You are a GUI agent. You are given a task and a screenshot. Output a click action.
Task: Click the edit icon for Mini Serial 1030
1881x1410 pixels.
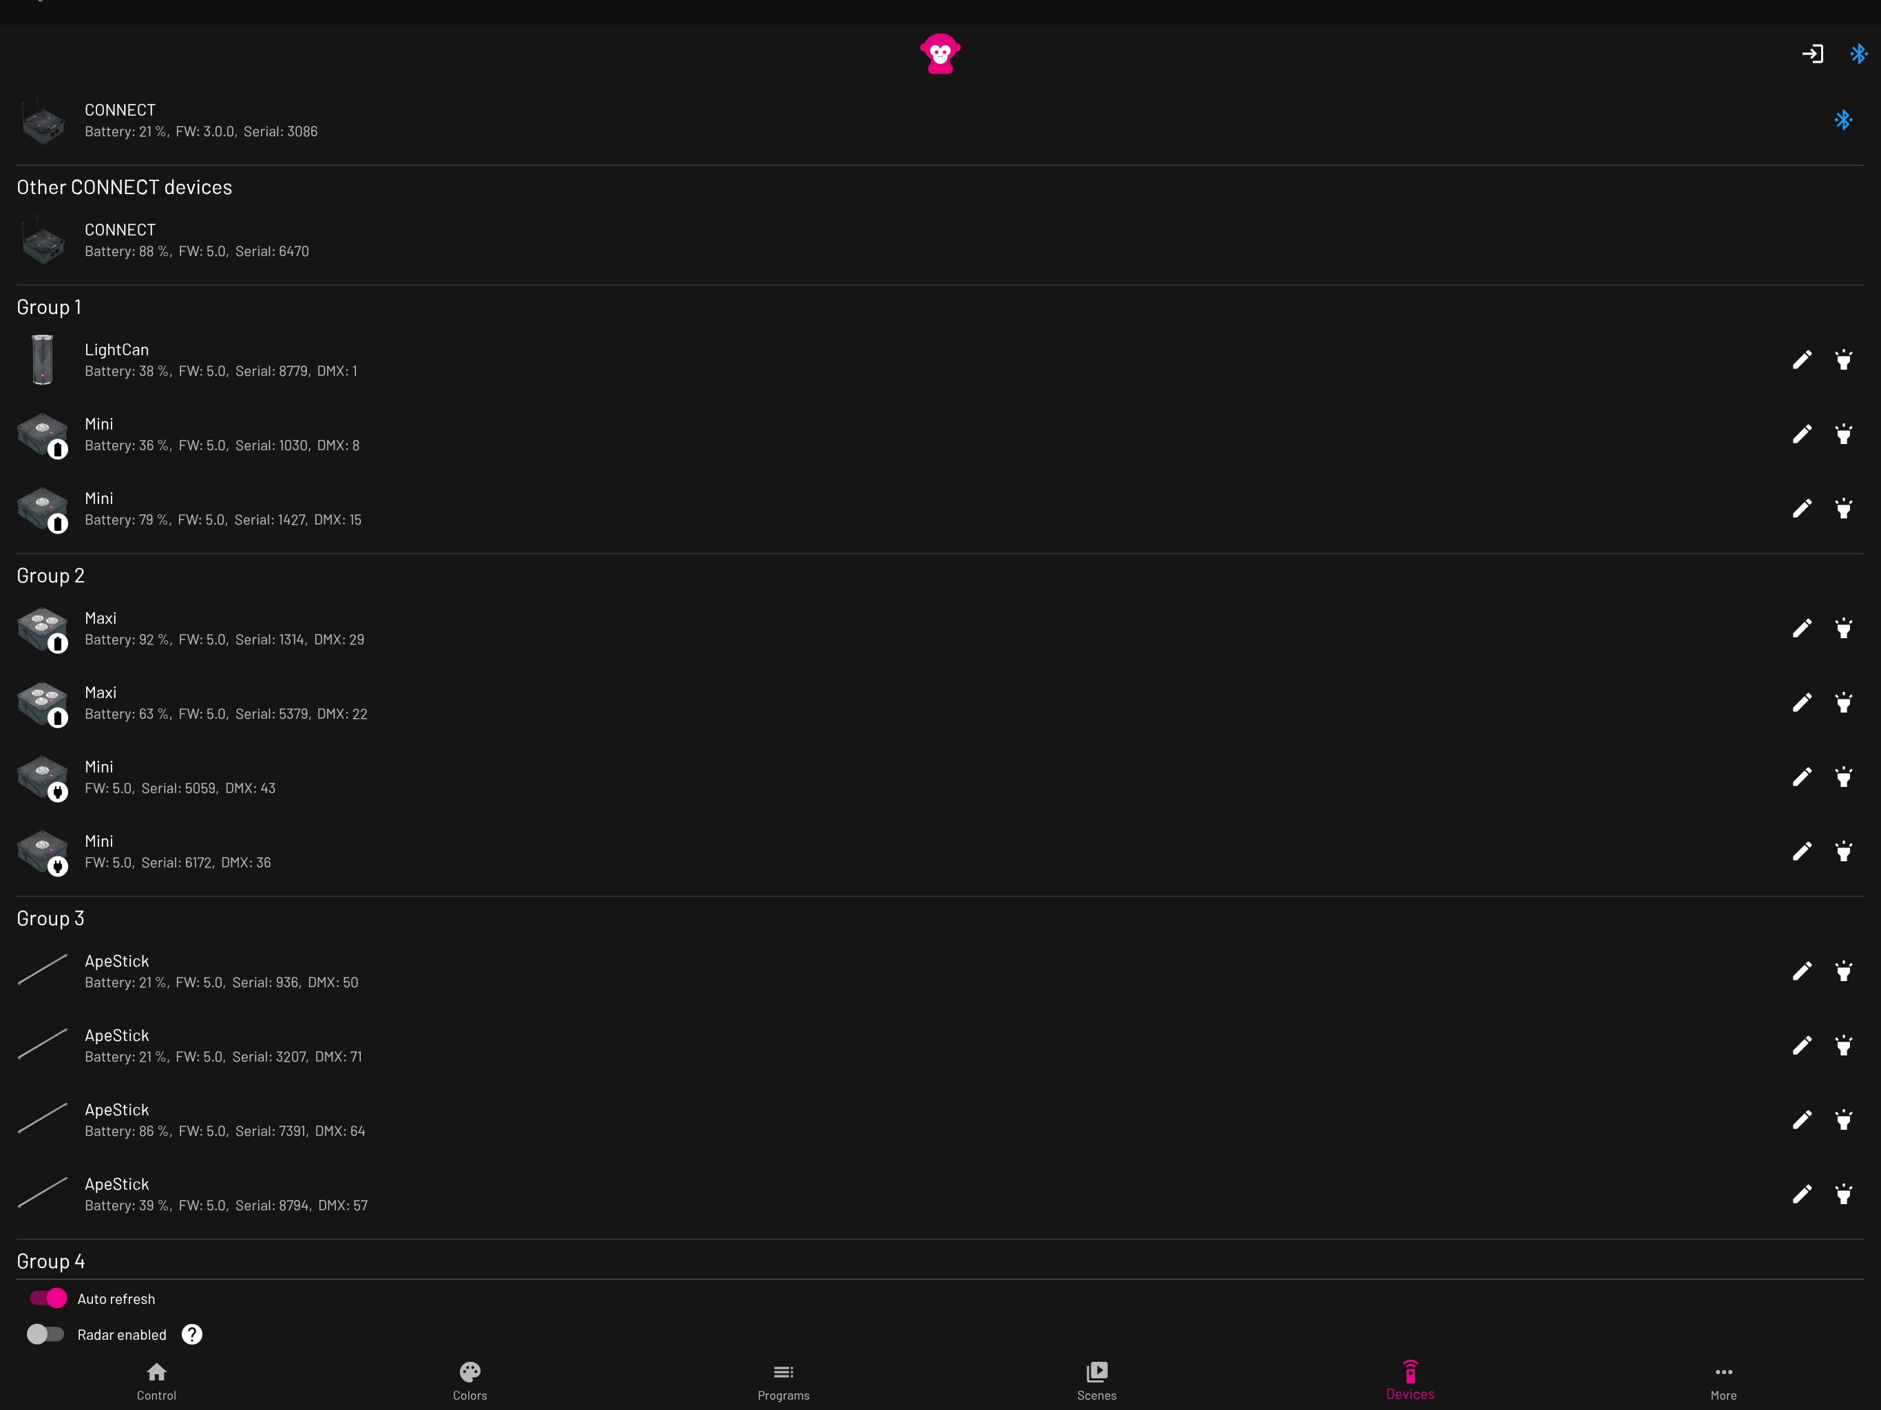[x=1801, y=434]
